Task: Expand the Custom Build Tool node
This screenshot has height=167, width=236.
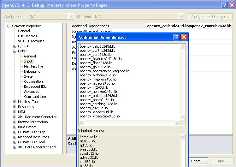Action: (x=15, y=142)
